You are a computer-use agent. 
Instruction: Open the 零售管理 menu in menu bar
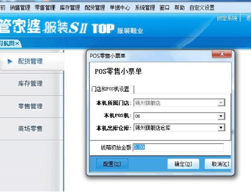[45, 8]
